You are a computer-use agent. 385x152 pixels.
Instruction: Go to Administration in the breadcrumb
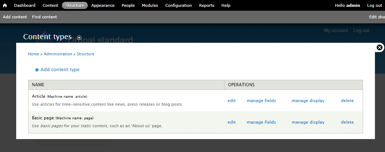click(58, 54)
